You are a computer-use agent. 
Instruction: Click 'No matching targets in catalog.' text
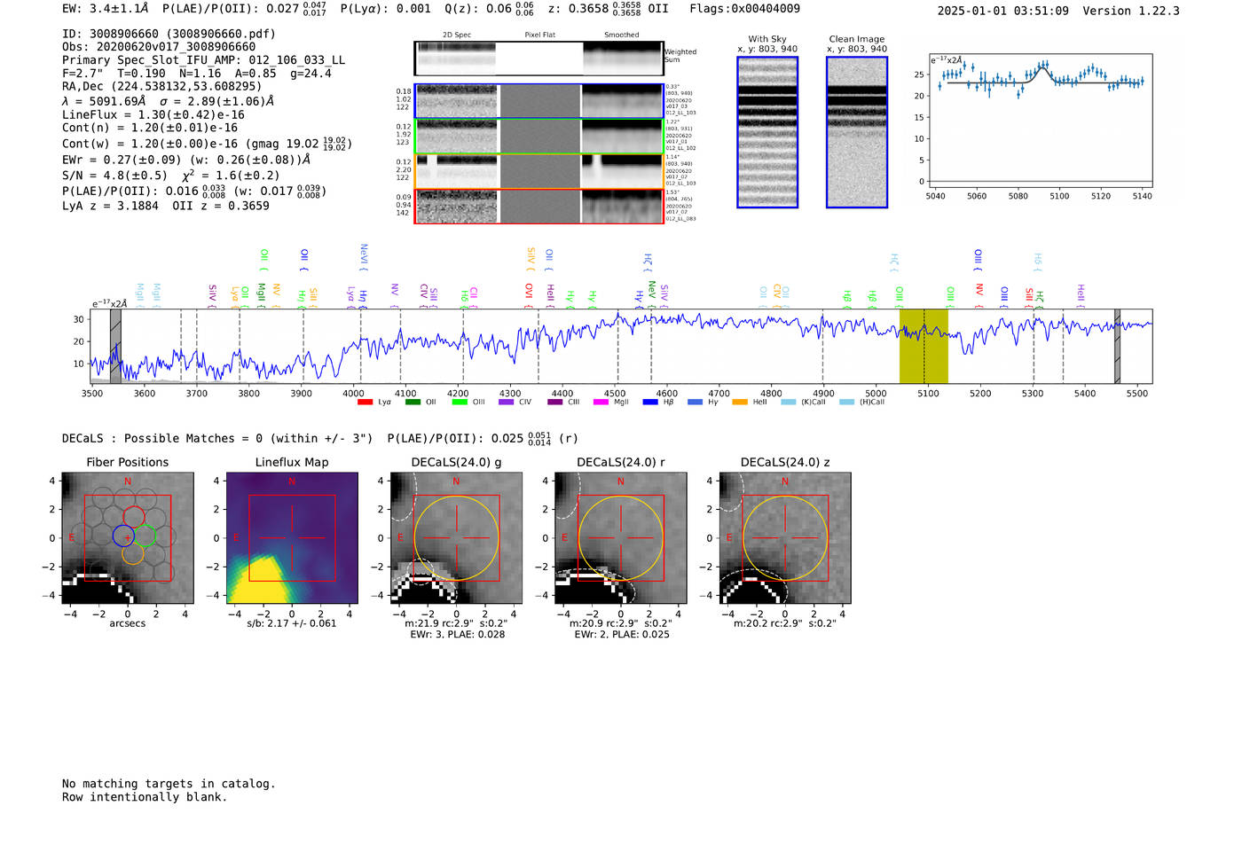point(169,784)
